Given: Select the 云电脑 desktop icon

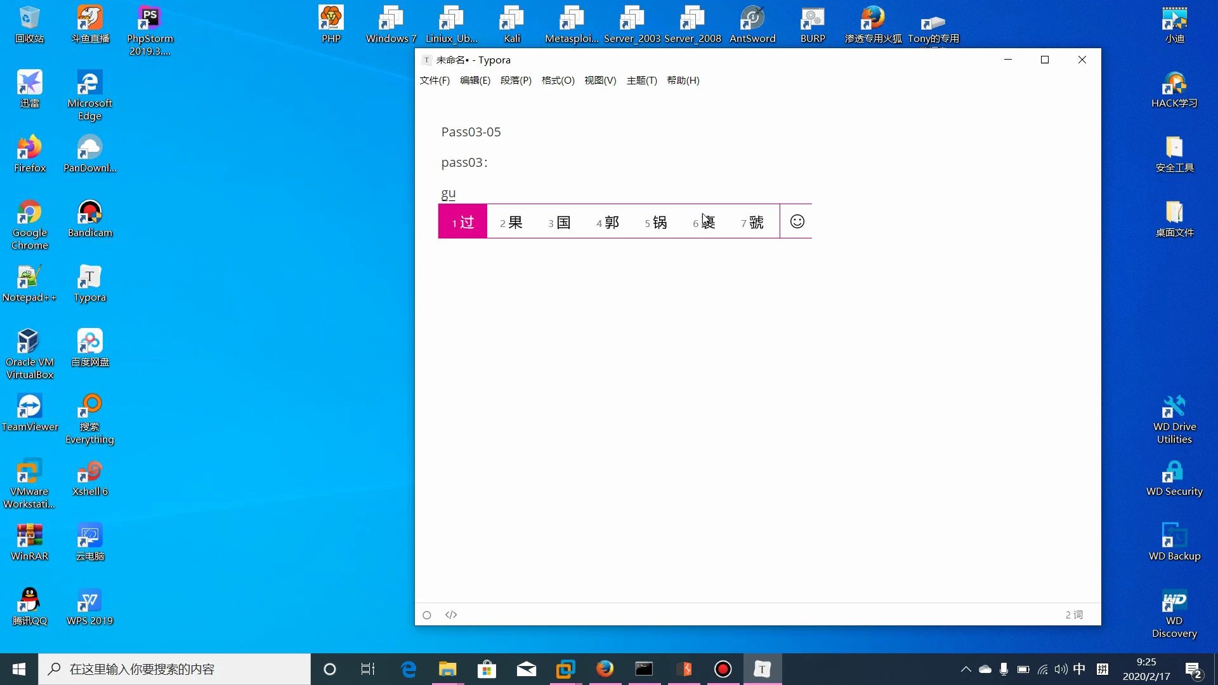Looking at the screenshot, I should 90,542.
